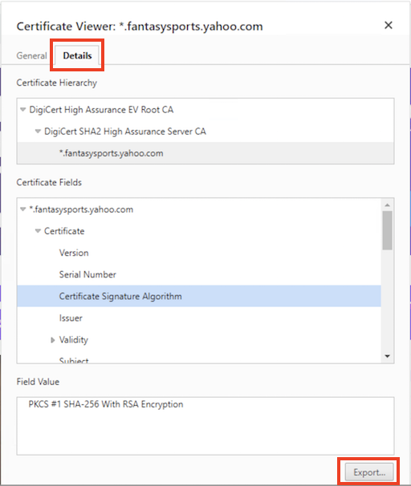Select Certificate Signature Algorithm field
The height and width of the screenshot is (486, 411).
(199, 296)
